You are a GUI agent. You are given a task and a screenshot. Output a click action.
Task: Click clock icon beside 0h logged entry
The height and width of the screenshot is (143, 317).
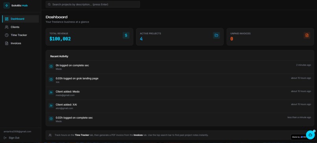click(x=51, y=66)
